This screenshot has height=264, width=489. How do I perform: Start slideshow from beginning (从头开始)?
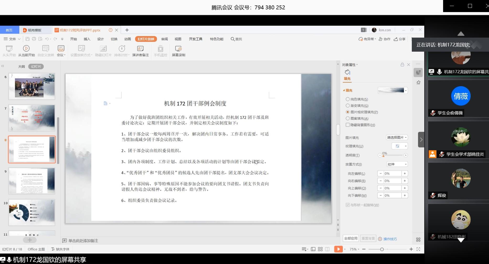[9, 51]
